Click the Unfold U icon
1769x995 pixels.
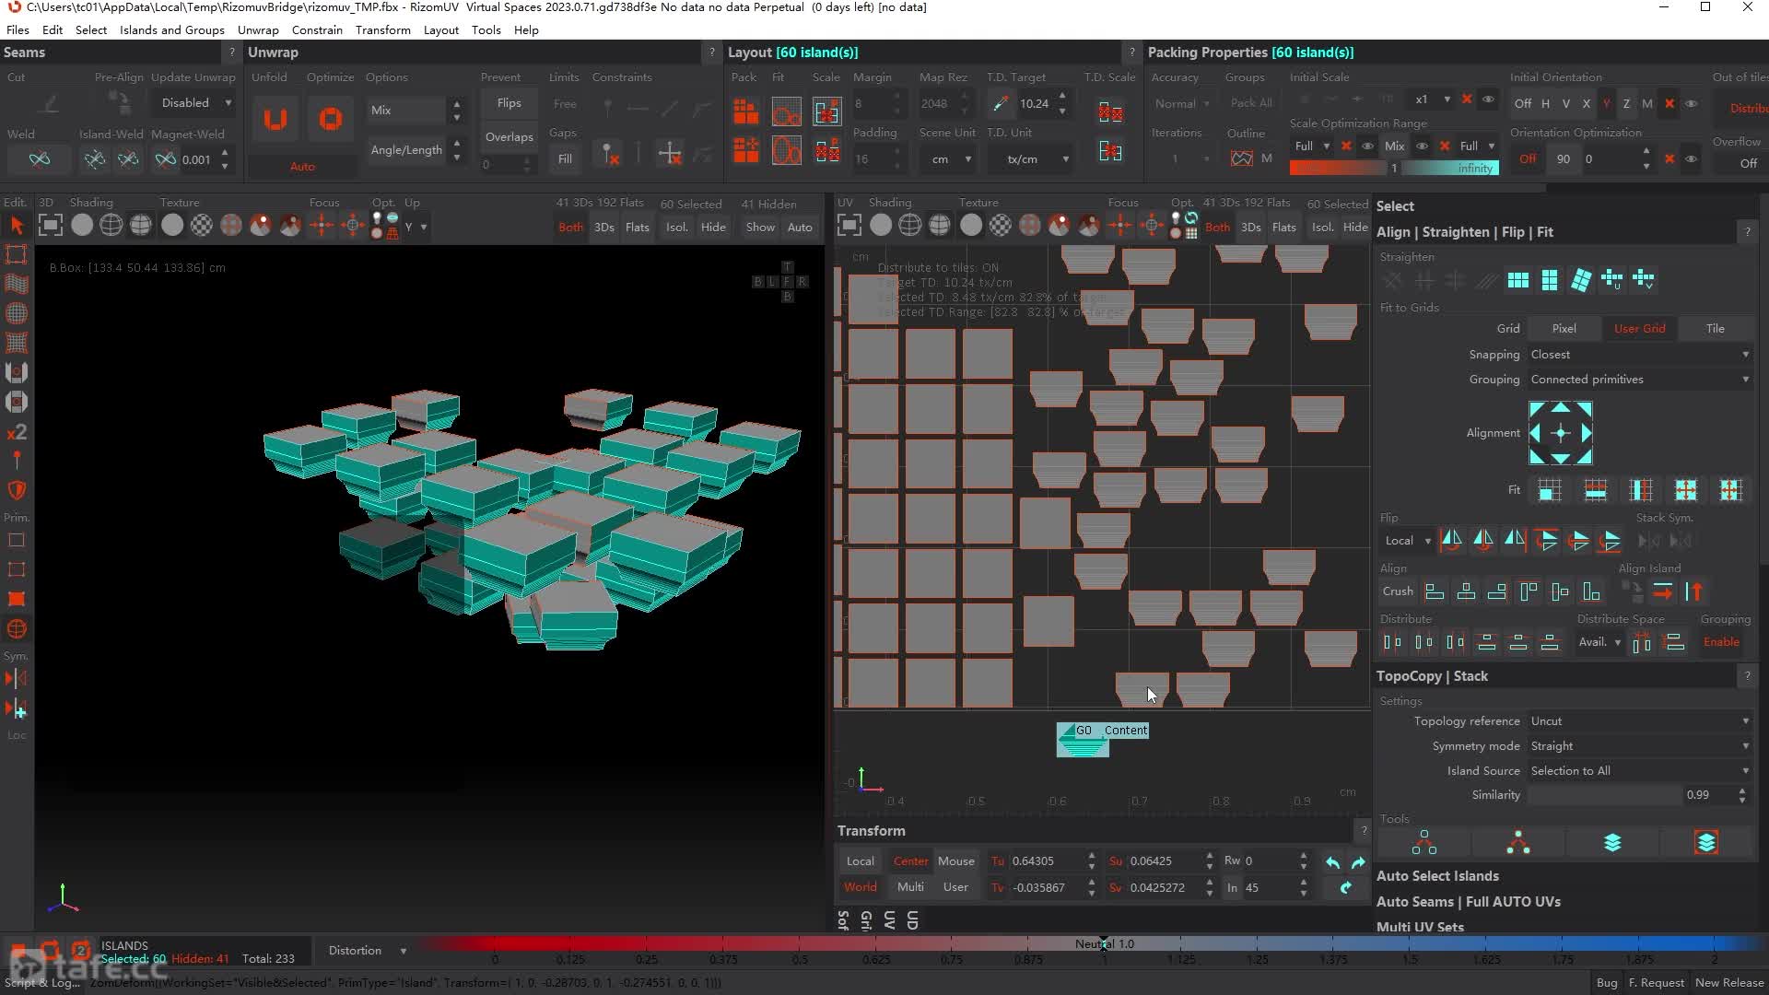coord(275,120)
